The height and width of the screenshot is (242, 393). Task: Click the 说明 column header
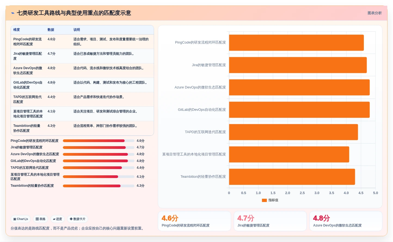point(77,30)
